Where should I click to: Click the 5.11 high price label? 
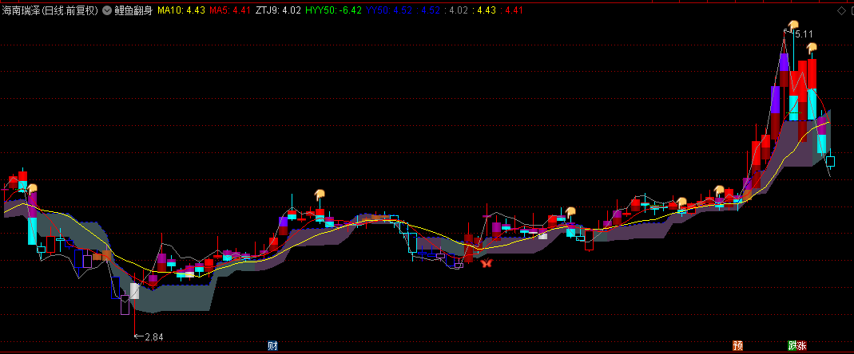point(804,34)
